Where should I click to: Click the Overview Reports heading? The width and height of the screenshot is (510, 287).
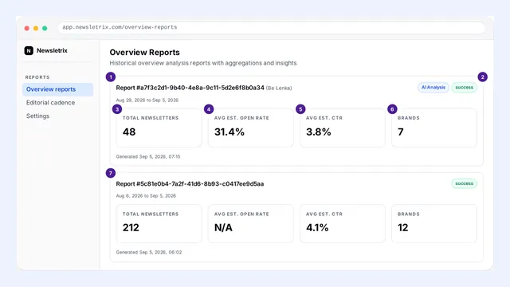tap(144, 53)
